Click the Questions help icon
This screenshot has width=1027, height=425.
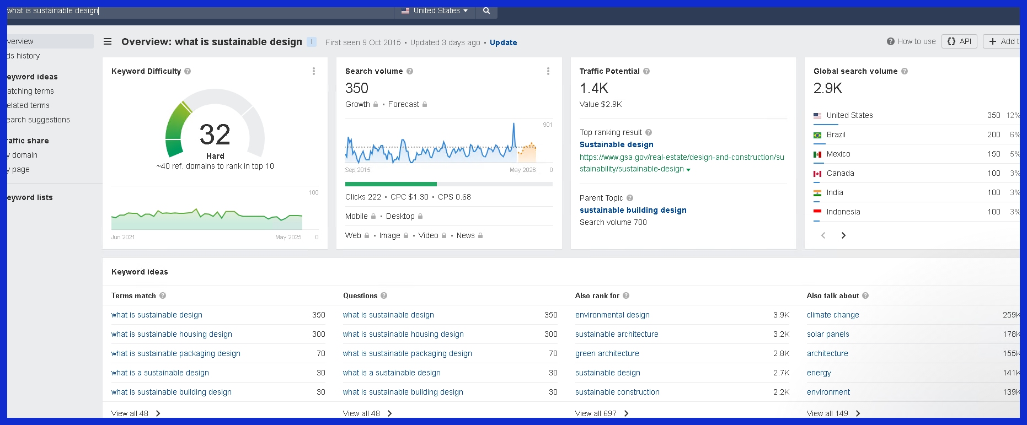coord(384,295)
